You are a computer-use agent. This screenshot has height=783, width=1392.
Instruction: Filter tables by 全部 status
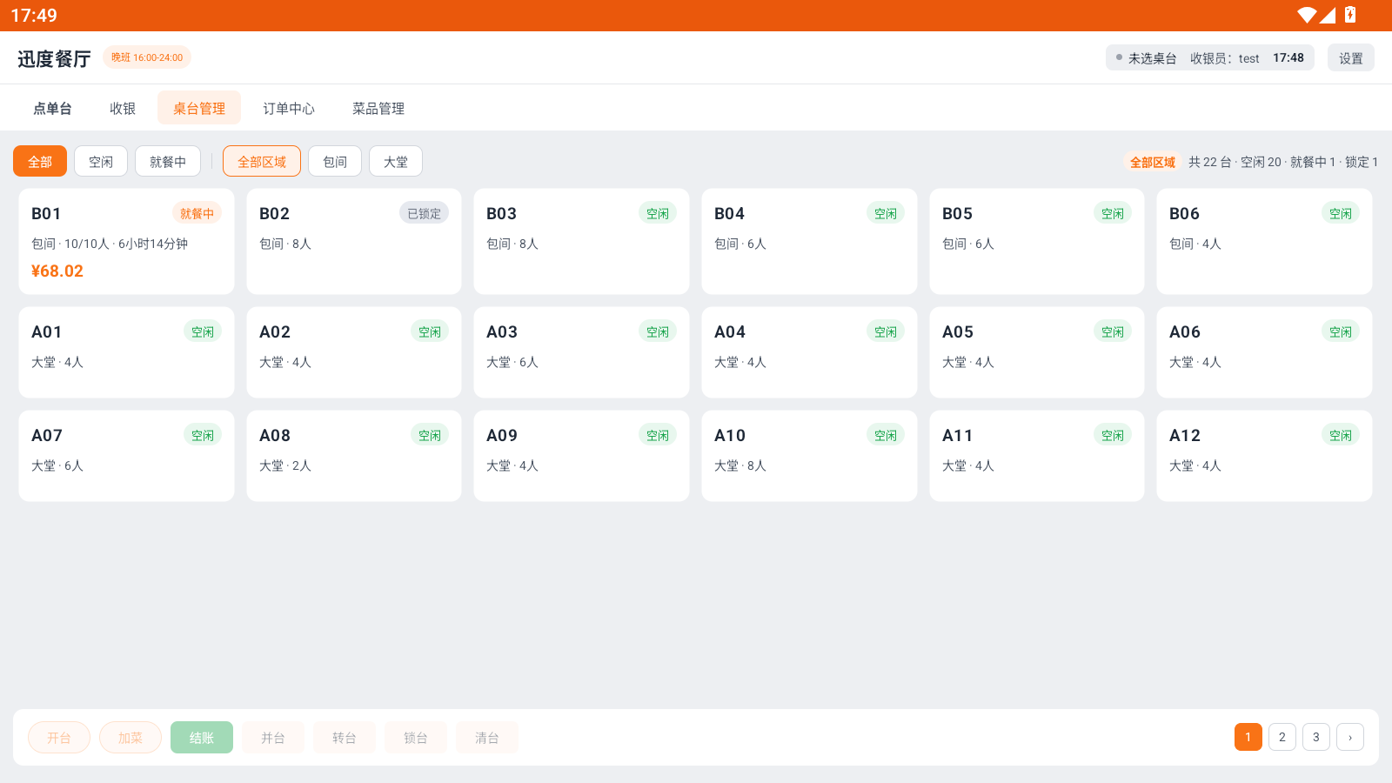coord(40,162)
